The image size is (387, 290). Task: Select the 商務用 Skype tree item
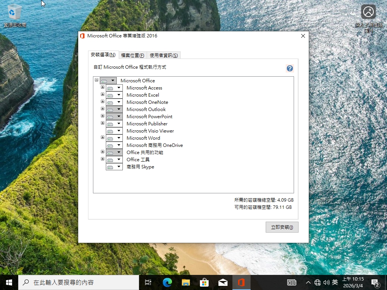click(x=140, y=167)
